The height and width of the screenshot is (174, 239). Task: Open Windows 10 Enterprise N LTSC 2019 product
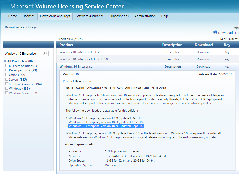84,59
